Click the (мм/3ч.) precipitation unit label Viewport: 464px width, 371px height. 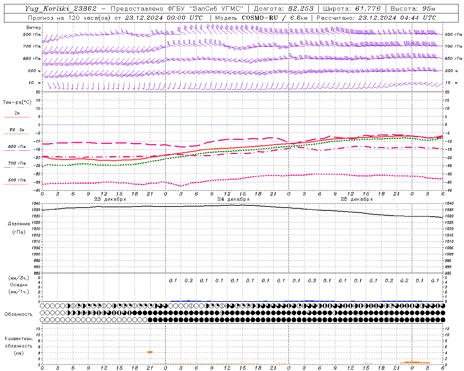pos(19,278)
